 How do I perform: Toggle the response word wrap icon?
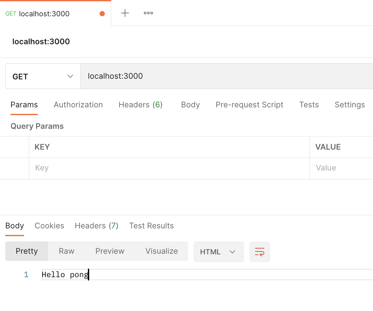(260, 252)
